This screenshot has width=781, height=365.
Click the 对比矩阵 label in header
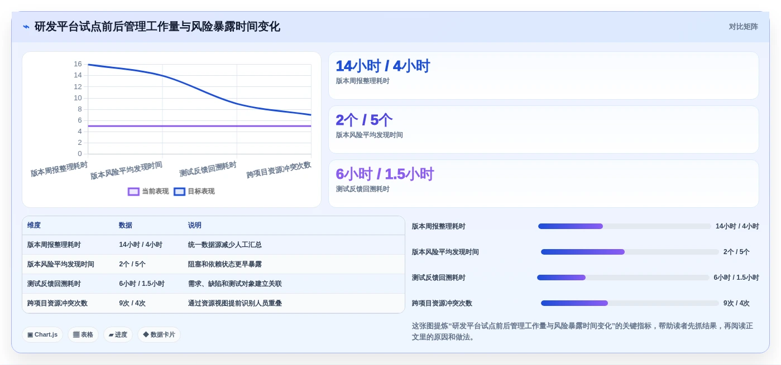743,27
